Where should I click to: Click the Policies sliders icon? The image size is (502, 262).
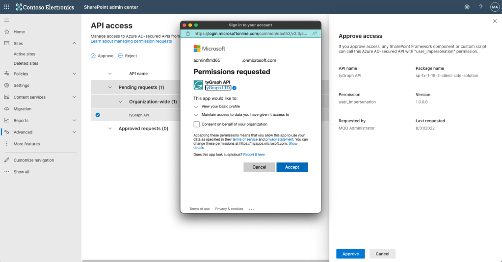pos(7,74)
